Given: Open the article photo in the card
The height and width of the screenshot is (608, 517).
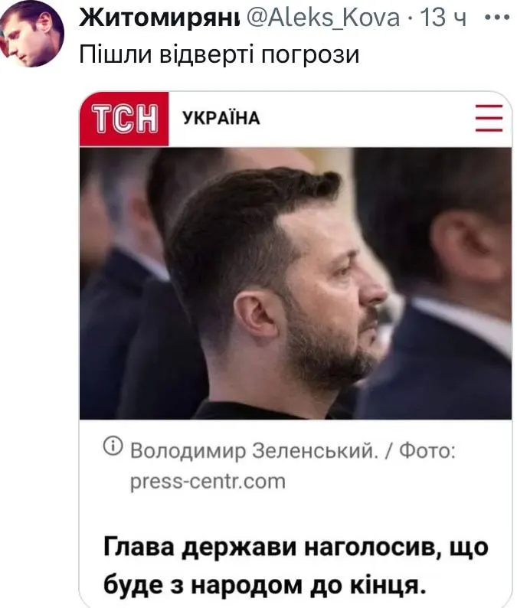Looking at the screenshot, I should click(296, 283).
